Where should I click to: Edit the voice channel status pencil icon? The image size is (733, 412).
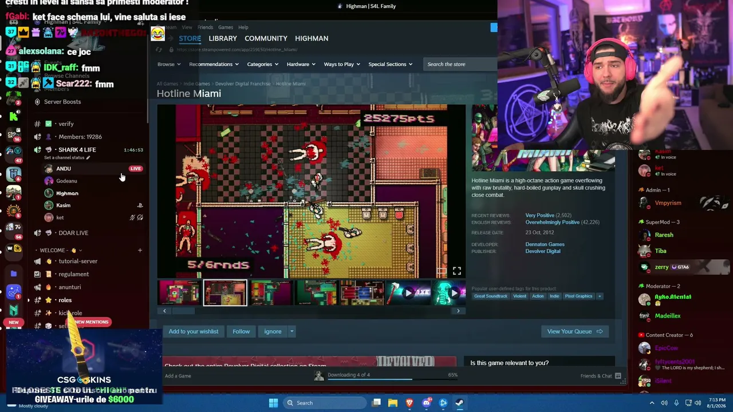click(88, 158)
